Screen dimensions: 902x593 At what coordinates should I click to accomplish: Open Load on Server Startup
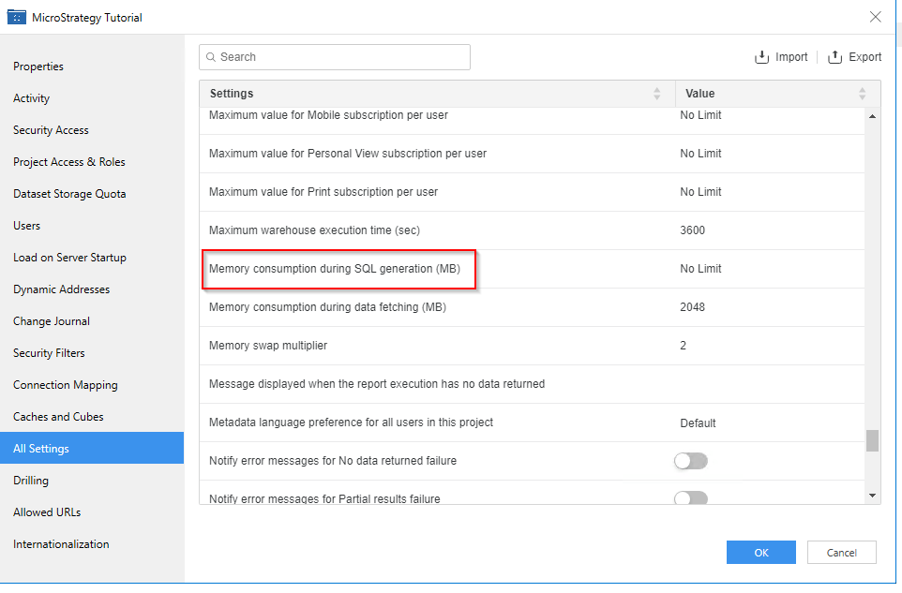pos(69,258)
